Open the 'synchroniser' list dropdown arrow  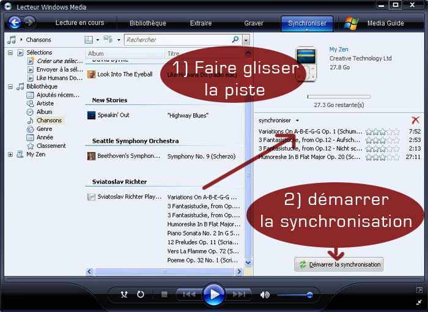click(298, 121)
